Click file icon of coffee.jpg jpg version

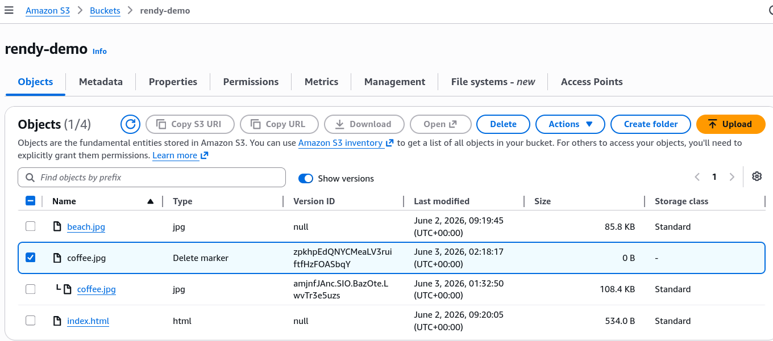(x=67, y=289)
